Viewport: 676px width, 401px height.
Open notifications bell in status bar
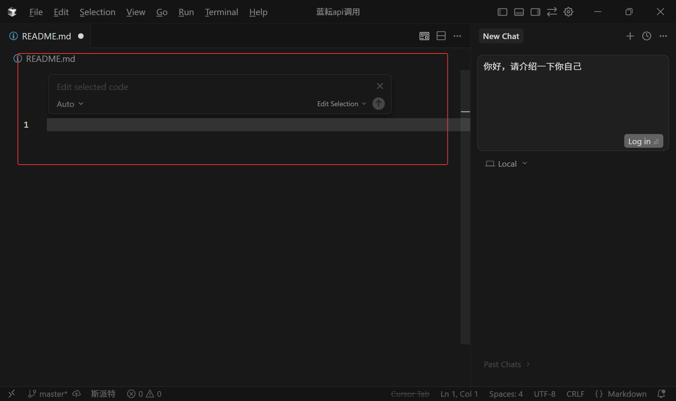661,394
